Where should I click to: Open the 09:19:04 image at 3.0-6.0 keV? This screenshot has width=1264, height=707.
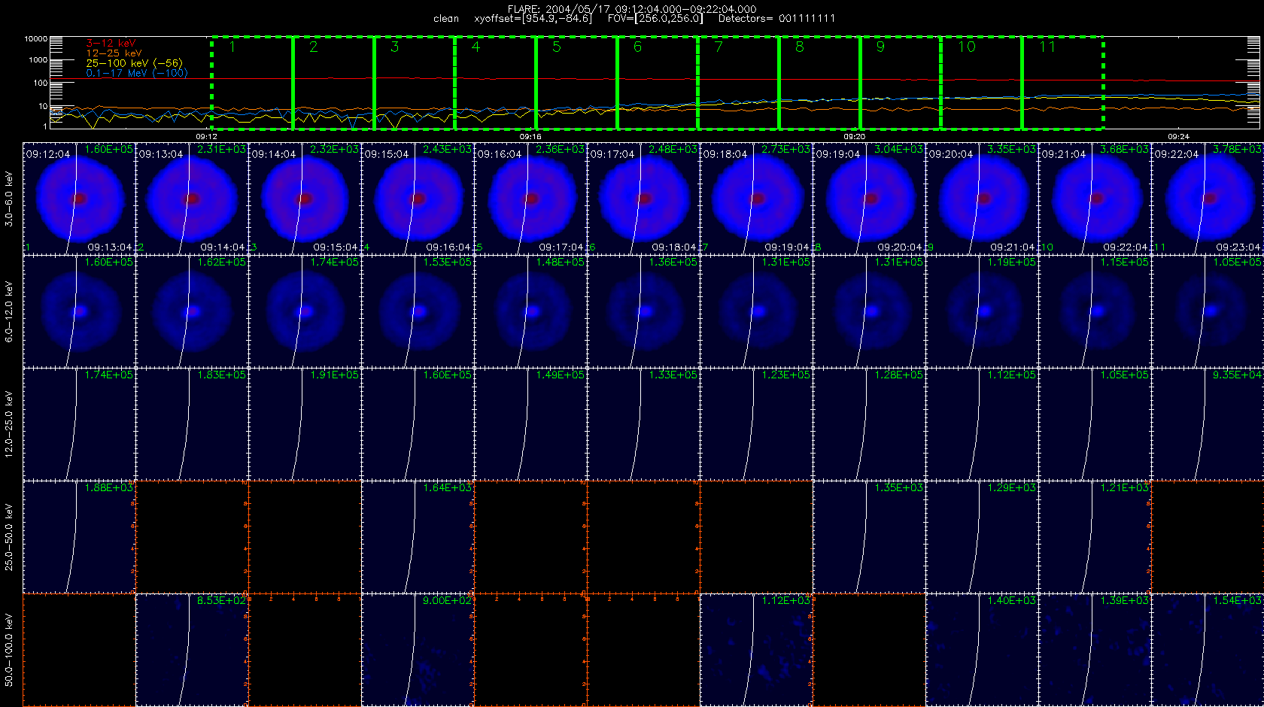point(869,199)
